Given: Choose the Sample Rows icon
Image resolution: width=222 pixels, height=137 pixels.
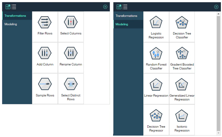Looking at the screenshot, I should pyautogui.click(x=45, y=84).
